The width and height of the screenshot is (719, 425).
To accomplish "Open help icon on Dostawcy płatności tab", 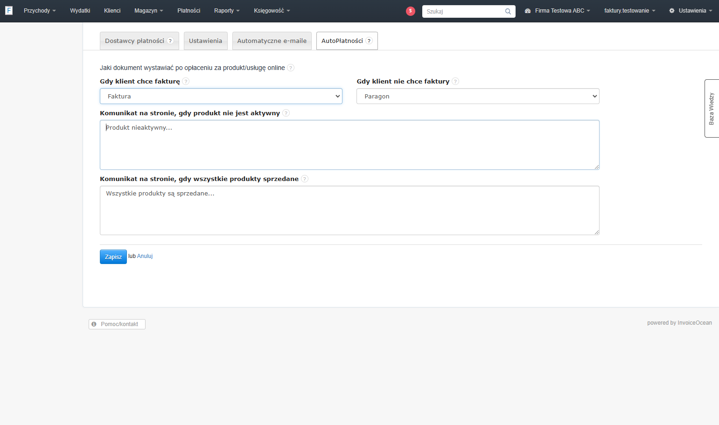I will pyautogui.click(x=170, y=41).
